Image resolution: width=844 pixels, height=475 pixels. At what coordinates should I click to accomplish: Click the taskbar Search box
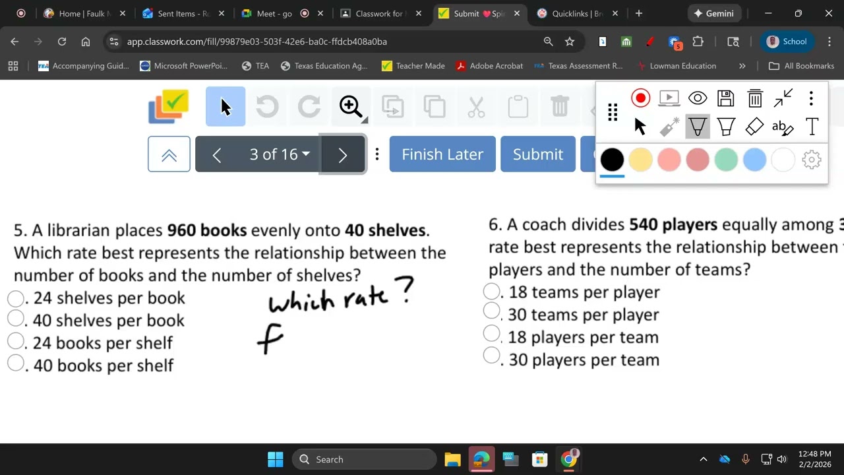(x=364, y=459)
